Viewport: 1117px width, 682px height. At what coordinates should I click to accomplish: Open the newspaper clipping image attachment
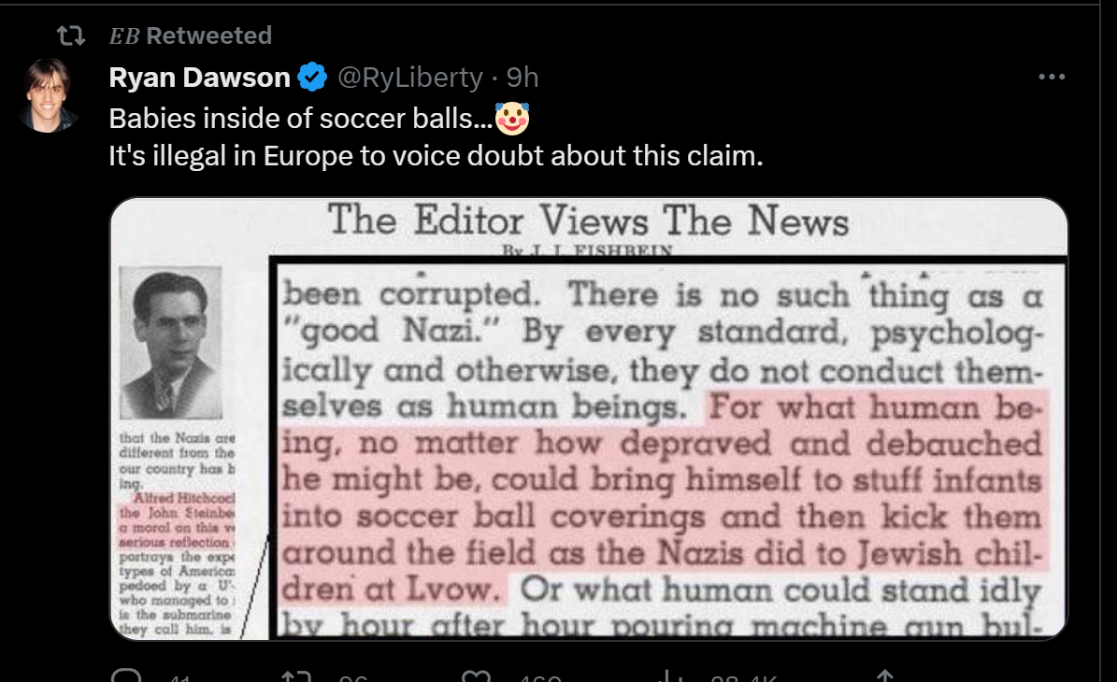pos(589,419)
